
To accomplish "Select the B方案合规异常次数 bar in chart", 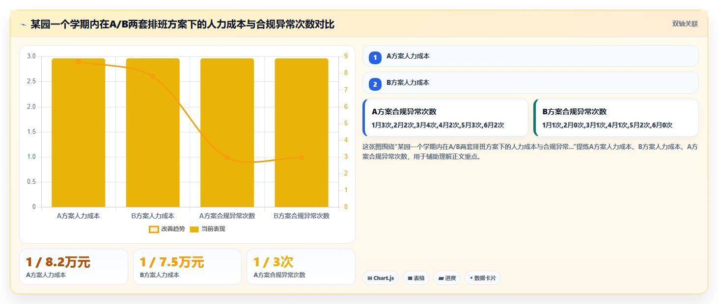I will pyautogui.click(x=302, y=132).
